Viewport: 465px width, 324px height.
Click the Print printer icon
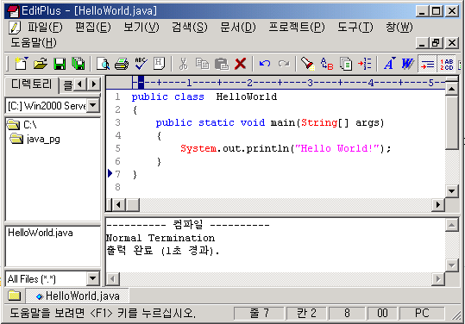[122, 64]
